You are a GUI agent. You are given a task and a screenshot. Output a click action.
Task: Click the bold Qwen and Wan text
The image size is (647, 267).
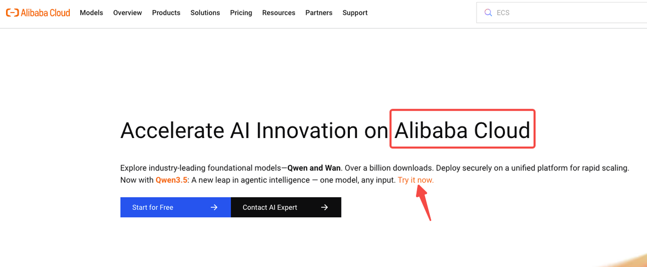(x=314, y=168)
